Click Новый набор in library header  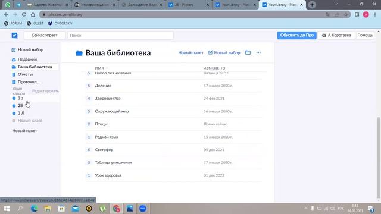[224, 52]
